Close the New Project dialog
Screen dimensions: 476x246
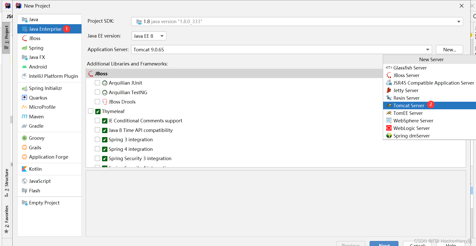coord(462,6)
